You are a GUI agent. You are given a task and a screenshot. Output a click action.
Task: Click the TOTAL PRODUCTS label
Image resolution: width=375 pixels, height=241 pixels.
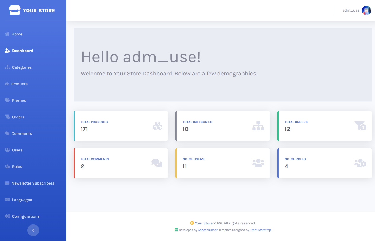[94, 122]
